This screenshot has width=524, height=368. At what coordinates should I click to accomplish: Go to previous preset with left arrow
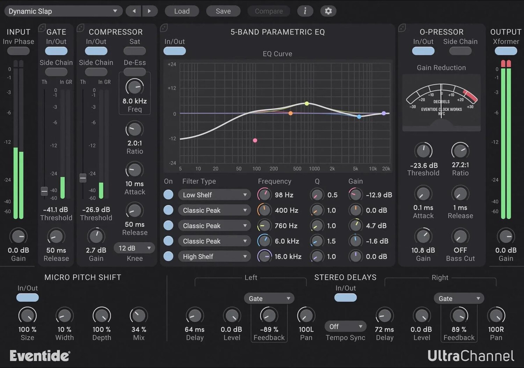click(x=134, y=11)
